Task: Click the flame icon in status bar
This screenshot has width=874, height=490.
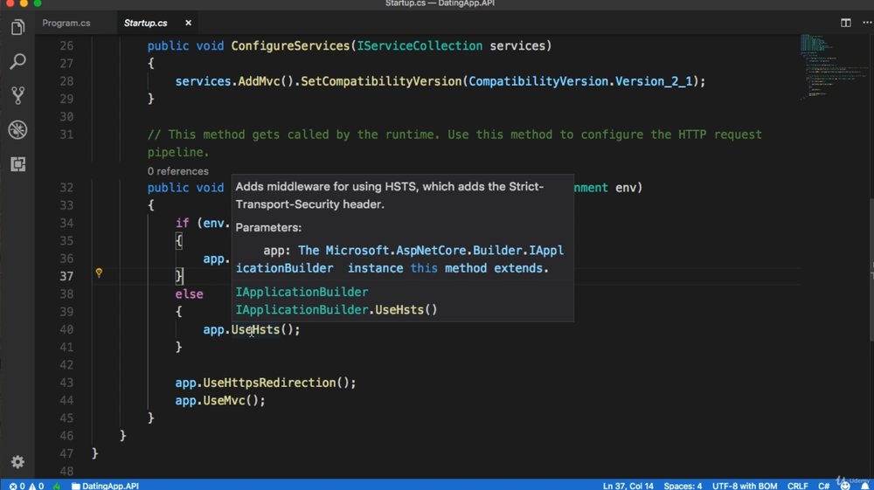Action: pyautogui.click(x=57, y=486)
